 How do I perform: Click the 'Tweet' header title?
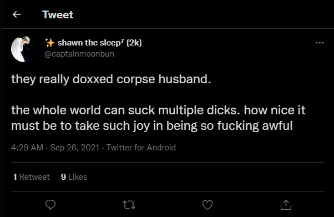[58, 14]
